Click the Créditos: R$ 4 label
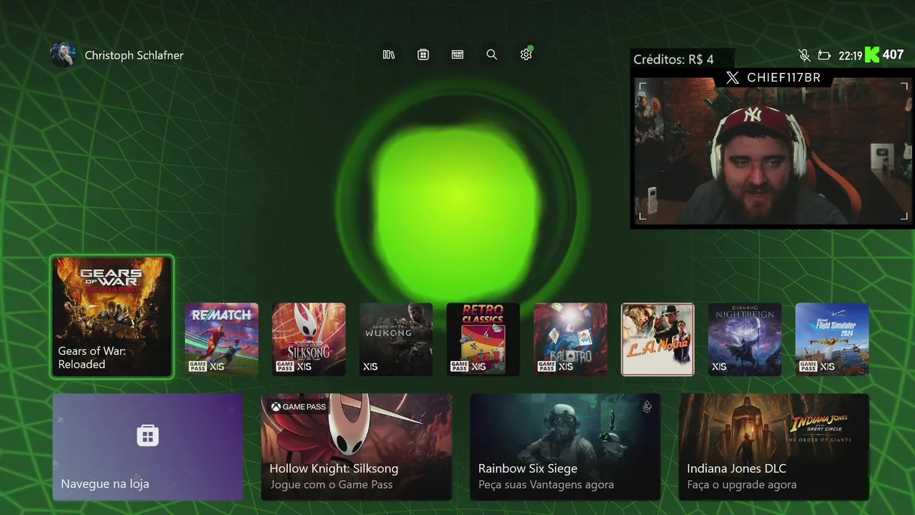The image size is (915, 515). click(673, 59)
